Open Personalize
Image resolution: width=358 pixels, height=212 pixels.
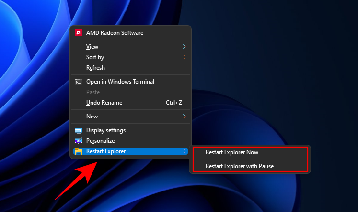pos(130,141)
